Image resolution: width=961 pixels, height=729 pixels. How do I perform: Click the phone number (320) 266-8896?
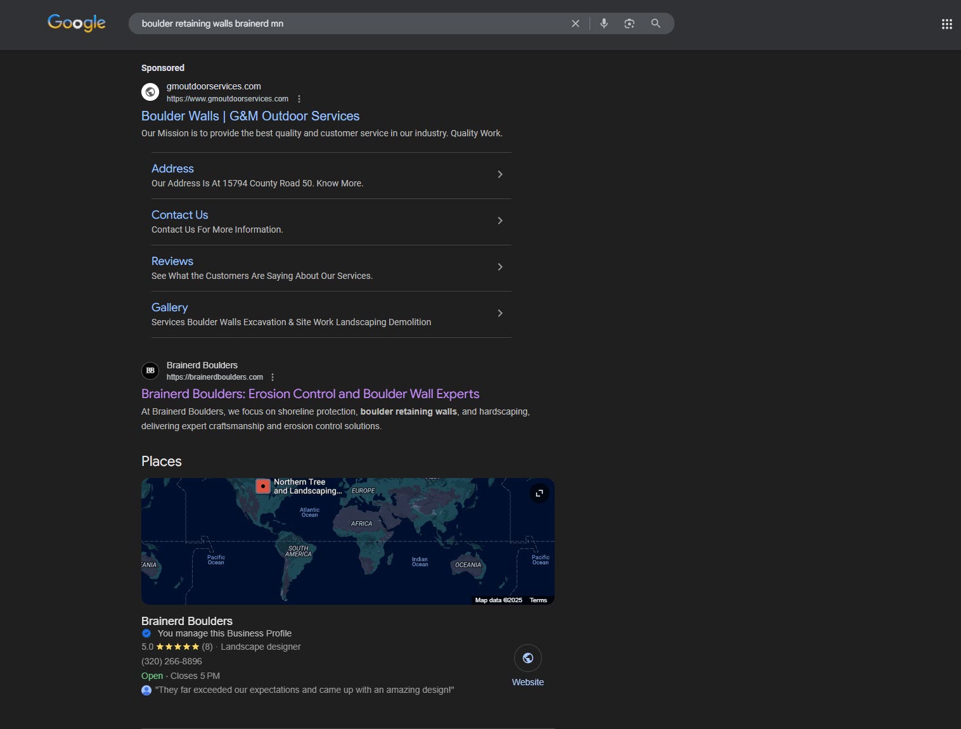(172, 661)
